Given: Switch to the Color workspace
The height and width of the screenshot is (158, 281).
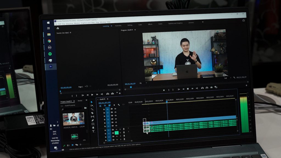Looking at the screenshot, I should (140, 25).
